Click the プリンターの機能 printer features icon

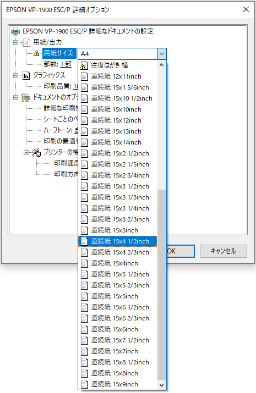(37, 152)
